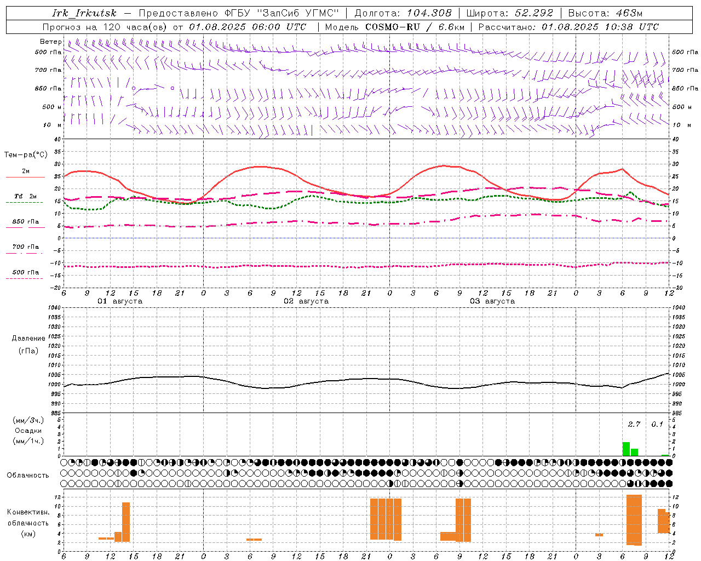Viewport: 701px width, 561px height.
Task: Click the model name COSMO-RU / 6.6км
Action: (415, 27)
